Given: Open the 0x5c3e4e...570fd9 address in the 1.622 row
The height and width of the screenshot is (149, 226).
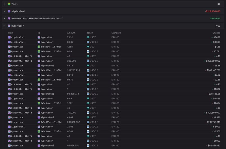Looking at the screenshot, I should (x=51, y=103).
